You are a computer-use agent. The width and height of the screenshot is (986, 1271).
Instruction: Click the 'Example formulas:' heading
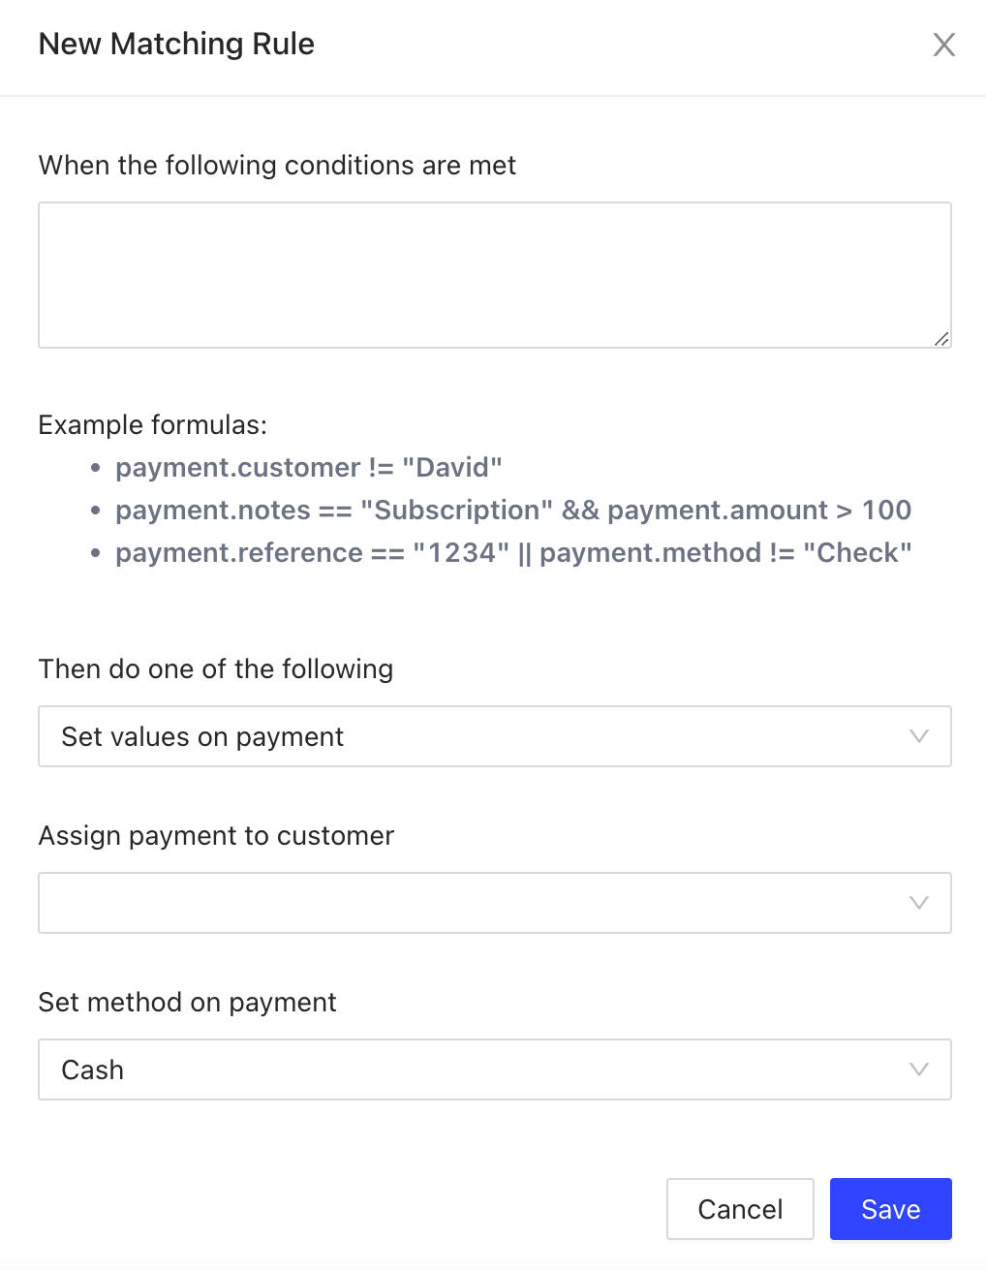tap(152, 425)
